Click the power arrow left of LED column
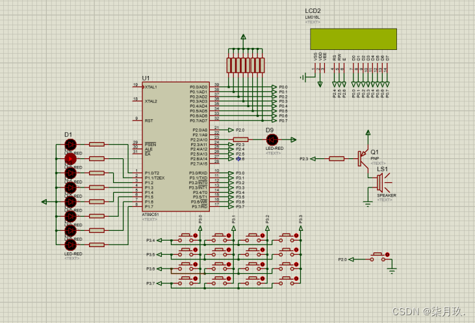This screenshot has height=323, width=475. pos(44,202)
